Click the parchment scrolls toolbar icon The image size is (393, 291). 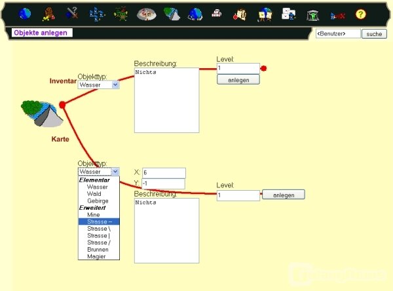pyautogui.click(x=240, y=14)
